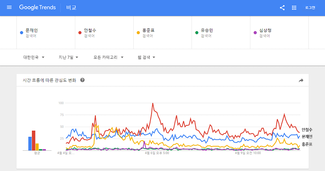Screen dimensions: 325x171
Task: Click the red average bar for 안철수
Action: coord(34,140)
